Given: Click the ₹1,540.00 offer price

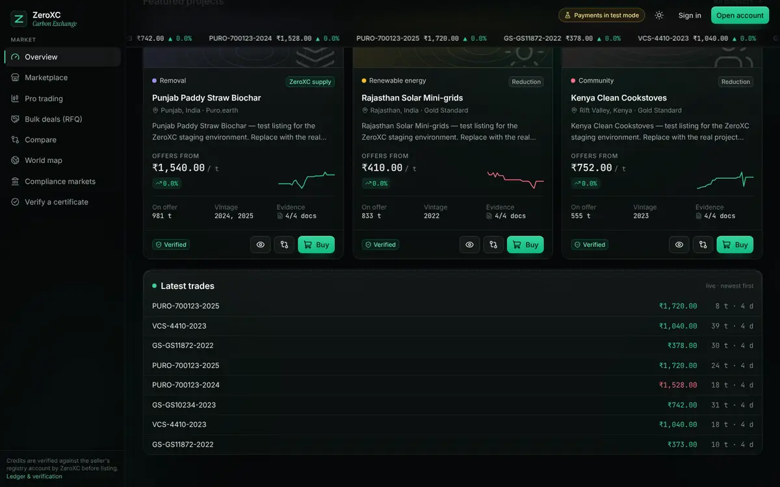Looking at the screenshot, I should 179,168.
